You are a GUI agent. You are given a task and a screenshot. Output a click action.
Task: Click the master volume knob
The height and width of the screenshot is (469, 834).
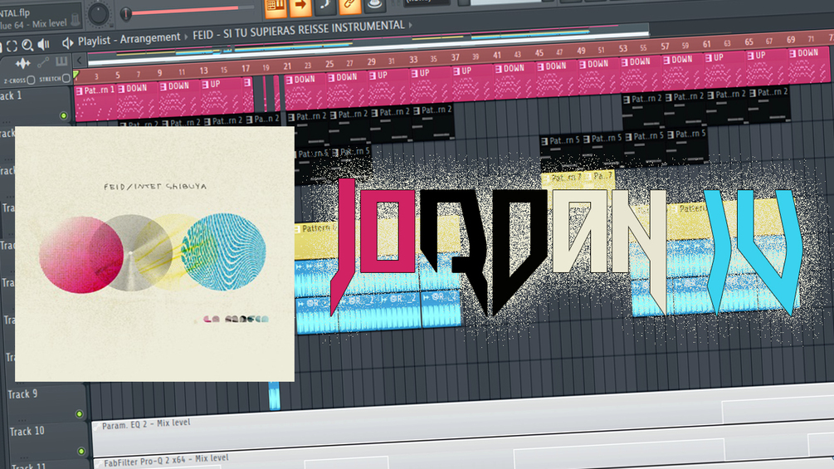(99, 14)
